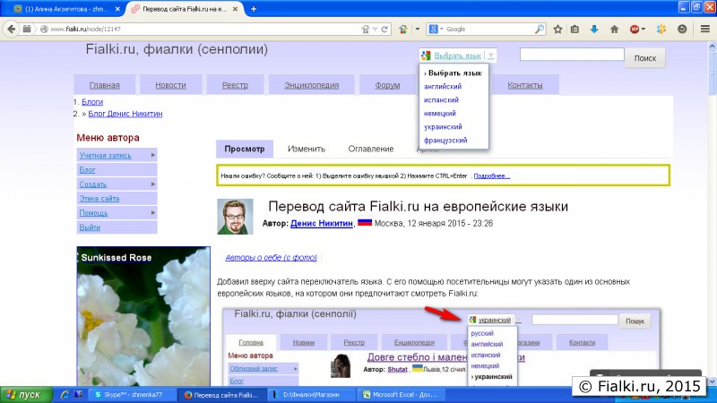
Task: Open dropdown arrow next to colorful house icon
Action: (417, 30)
